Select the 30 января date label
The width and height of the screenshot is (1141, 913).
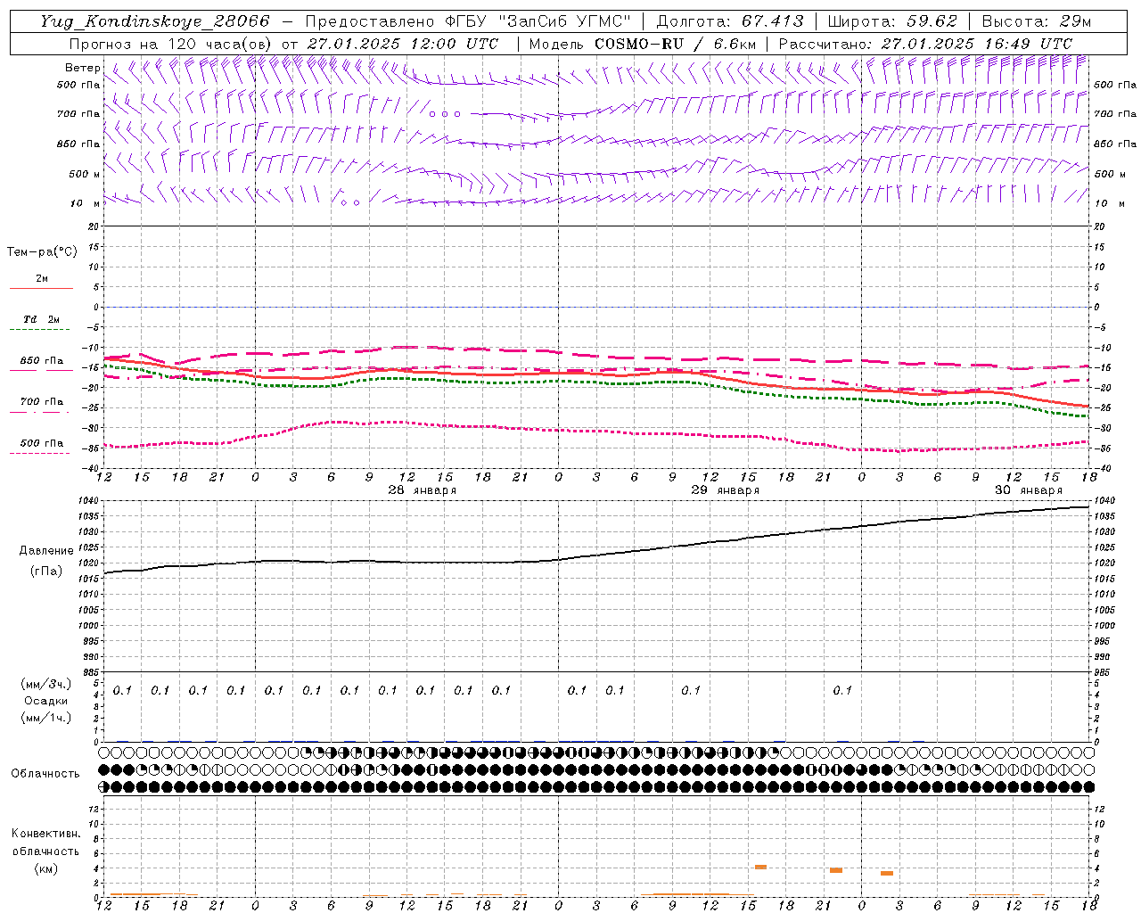click(1028, 490)
